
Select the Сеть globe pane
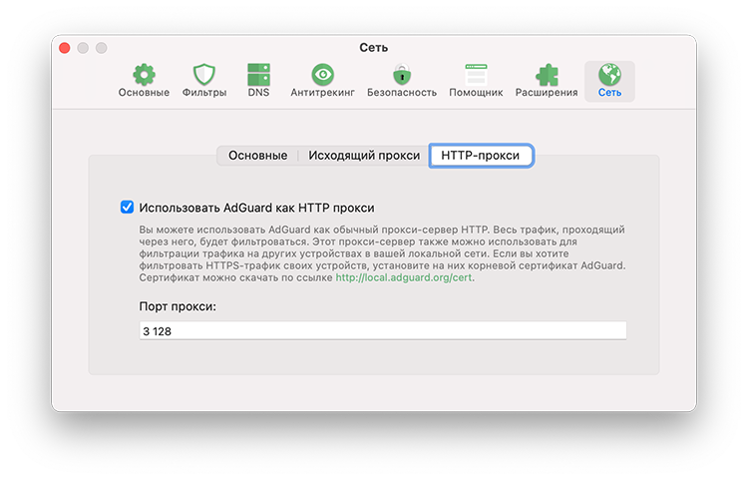coord(609,81)
